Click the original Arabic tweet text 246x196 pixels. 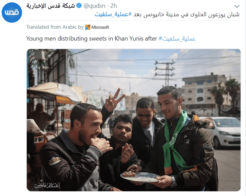(167, 15)
